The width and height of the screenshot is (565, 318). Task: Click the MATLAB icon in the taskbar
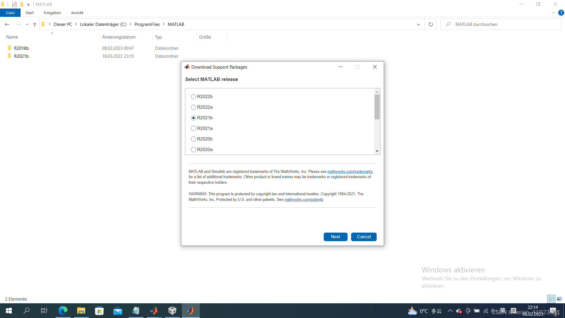pos(154,311)
